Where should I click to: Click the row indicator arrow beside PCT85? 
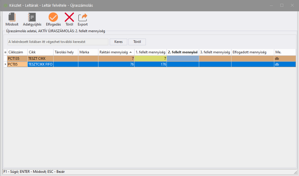click(5, 64)
